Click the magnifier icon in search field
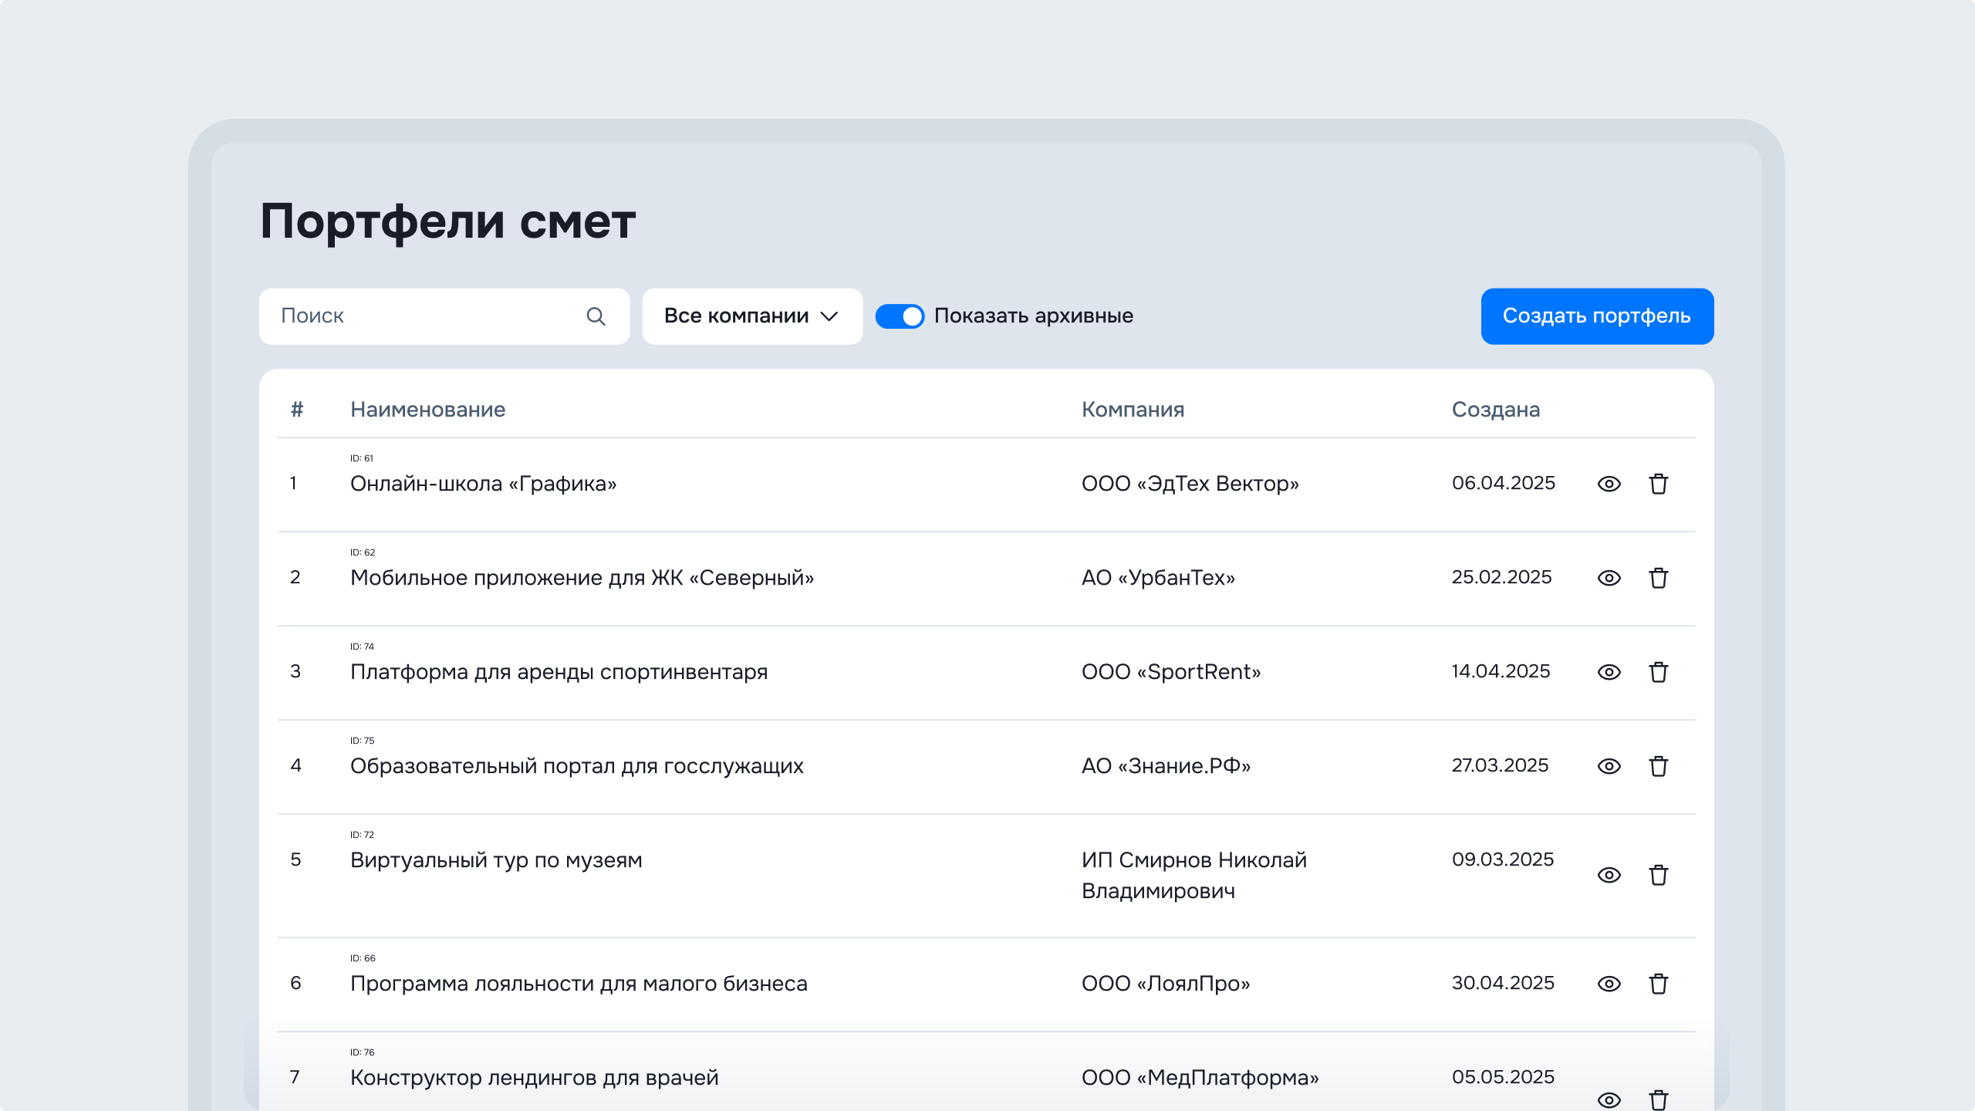The height and width of the screenshot is (1111, 1975). pos(596,316)
